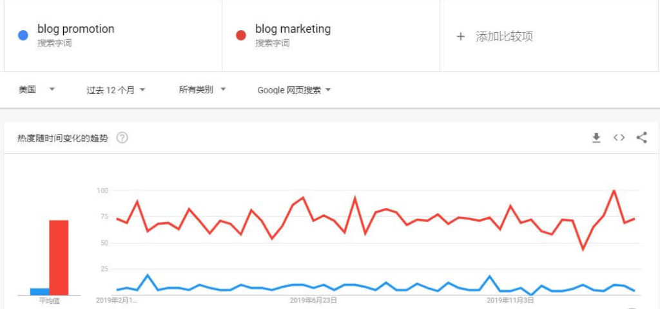
Task: Edit the blog marketing search term
Action: pyautogui.click(x=293, y=29)
